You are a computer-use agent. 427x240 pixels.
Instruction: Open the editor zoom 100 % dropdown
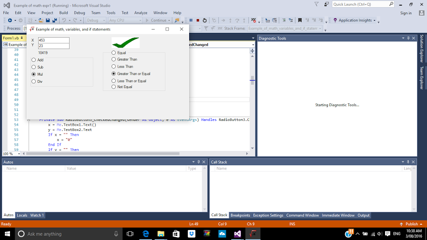tap(11, 154)
